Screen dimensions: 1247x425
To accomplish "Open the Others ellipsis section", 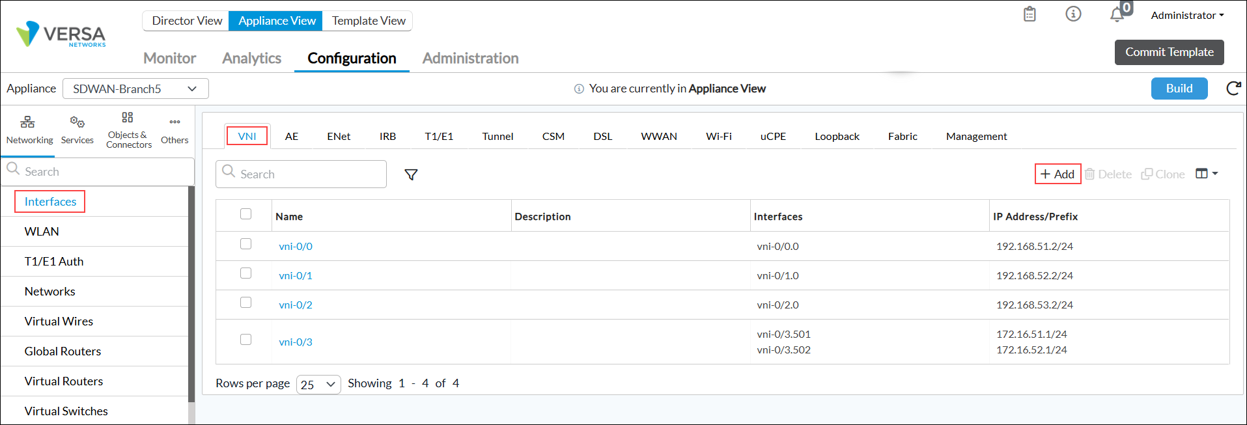I will [x=175, y=130].
